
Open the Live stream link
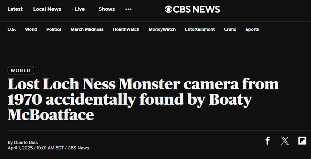tap(79, 9)
